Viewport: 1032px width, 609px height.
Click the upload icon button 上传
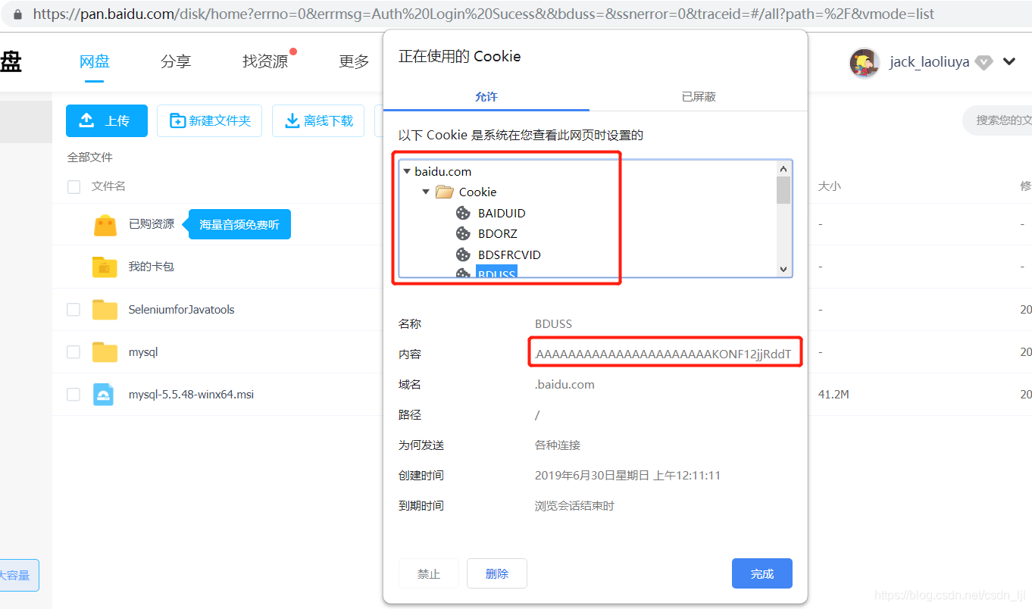(107, 120)
